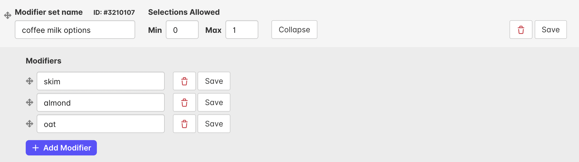
Task: Click the Min selections field
Action: 182,30
